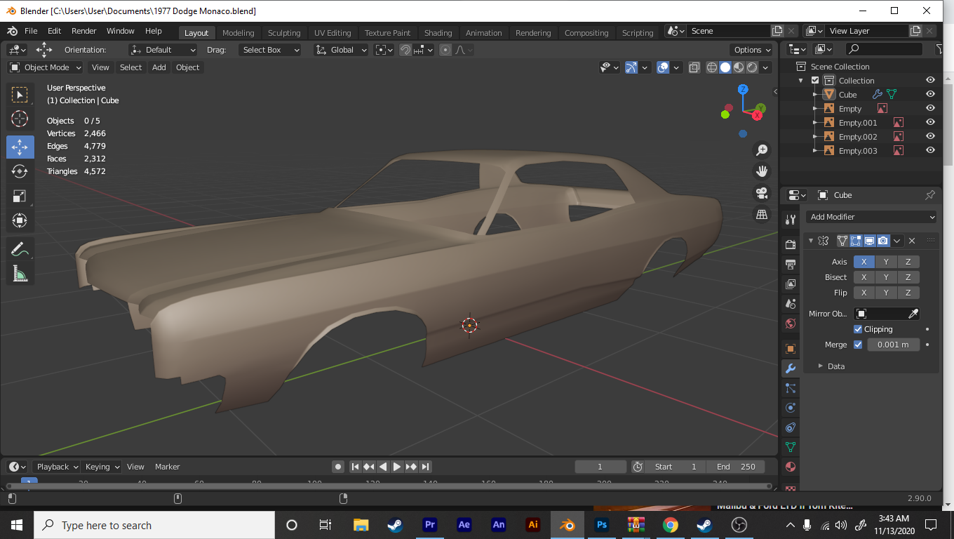Open Modifier properties wrench tab

click(791, 368)
